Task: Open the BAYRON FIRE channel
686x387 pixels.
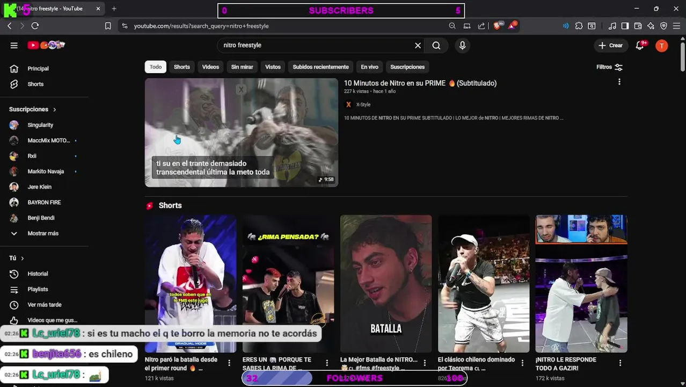Action: [45, 203]
